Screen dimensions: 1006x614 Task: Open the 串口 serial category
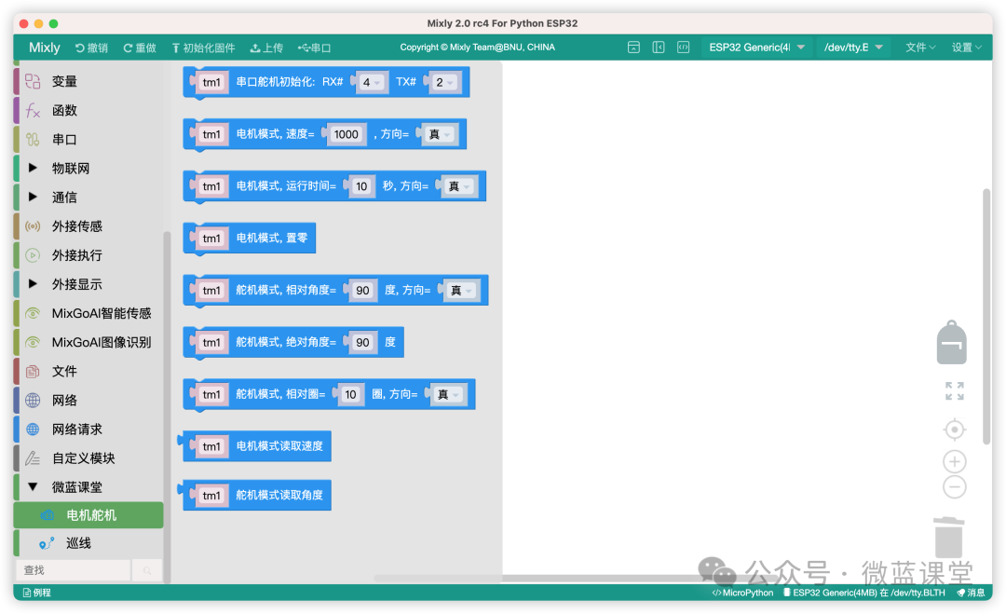[88, 139]
